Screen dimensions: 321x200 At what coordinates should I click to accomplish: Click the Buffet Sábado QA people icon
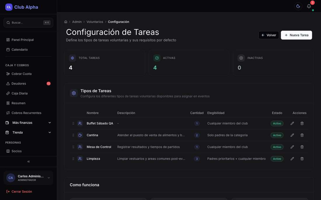(x=80, y=123)
